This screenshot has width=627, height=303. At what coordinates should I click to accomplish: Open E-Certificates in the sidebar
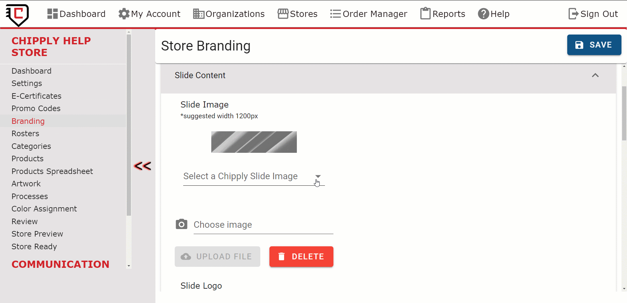point(37,96)
